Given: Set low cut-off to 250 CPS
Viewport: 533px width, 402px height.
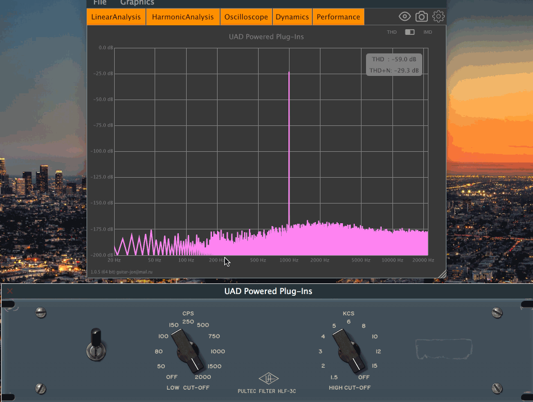Looking at the screenshot, I should tap(188, 322).
